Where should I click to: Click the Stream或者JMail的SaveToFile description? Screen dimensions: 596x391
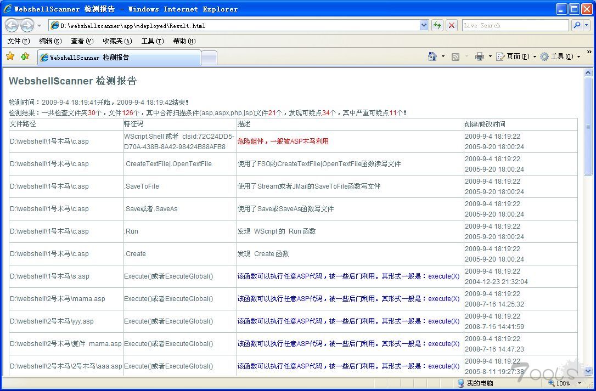tap(309, 186)
